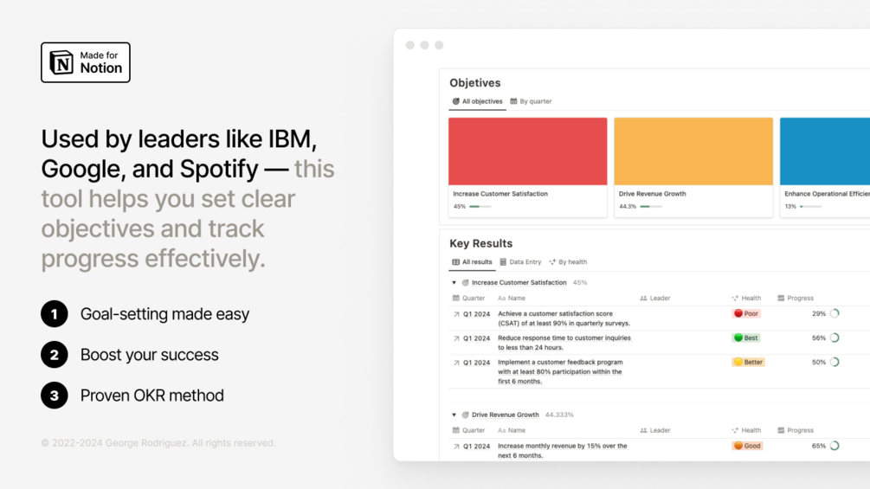Click the Health column sparkle icon in first group
This screenshot has height=489, width=870.
point(735,298)
